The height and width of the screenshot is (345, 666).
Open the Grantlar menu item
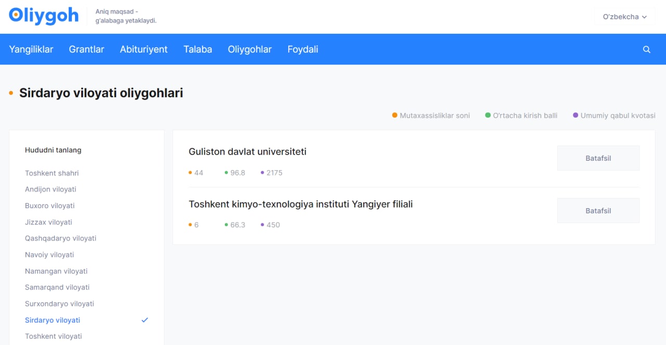[x=86, y=49]
